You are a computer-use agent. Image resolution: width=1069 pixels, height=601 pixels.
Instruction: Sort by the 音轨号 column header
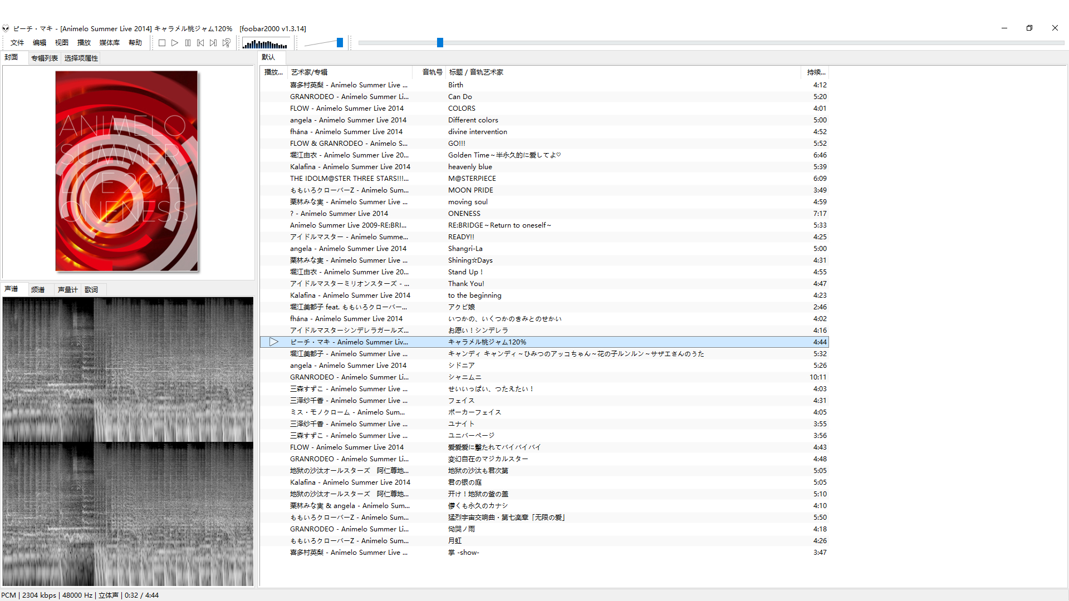pos(429,72)
